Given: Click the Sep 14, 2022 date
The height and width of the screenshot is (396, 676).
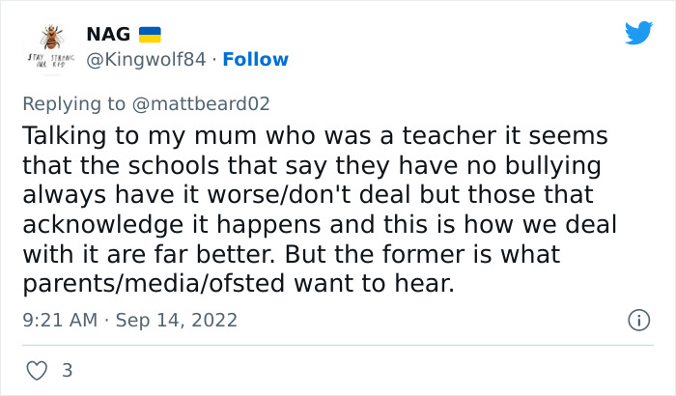Looking at the screenshot, I should (x=176, y=319).
